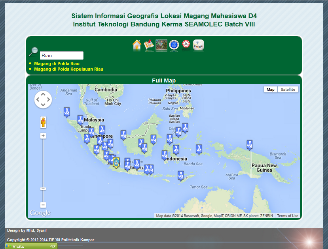328x249 pixels.
Task: Click the blue circular police emblem icon
Action: 174,45
